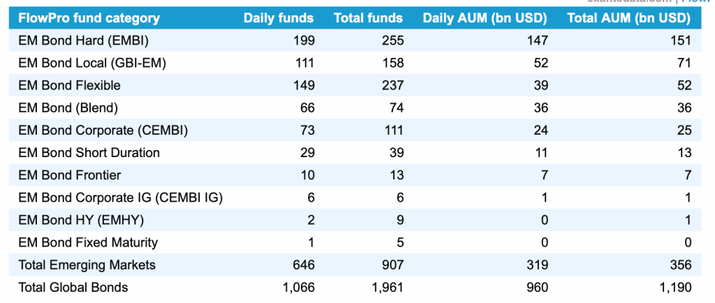The image size is (715, 303).
Task: Click the Total funds column header
Action: [x=368, y=18]
